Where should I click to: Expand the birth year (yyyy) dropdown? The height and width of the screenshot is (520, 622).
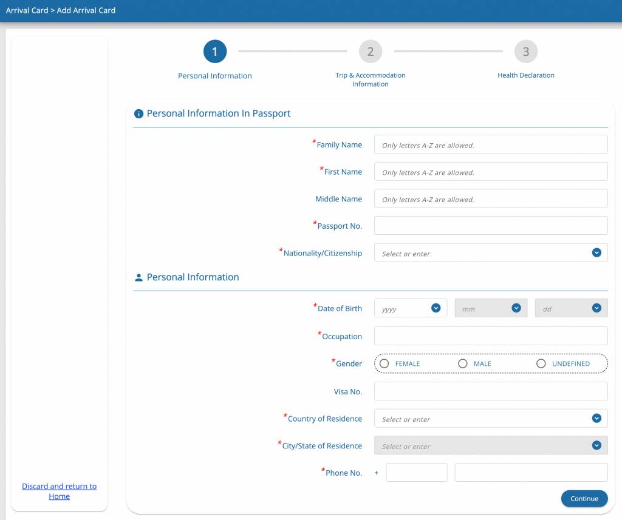(x=436, y=308)
